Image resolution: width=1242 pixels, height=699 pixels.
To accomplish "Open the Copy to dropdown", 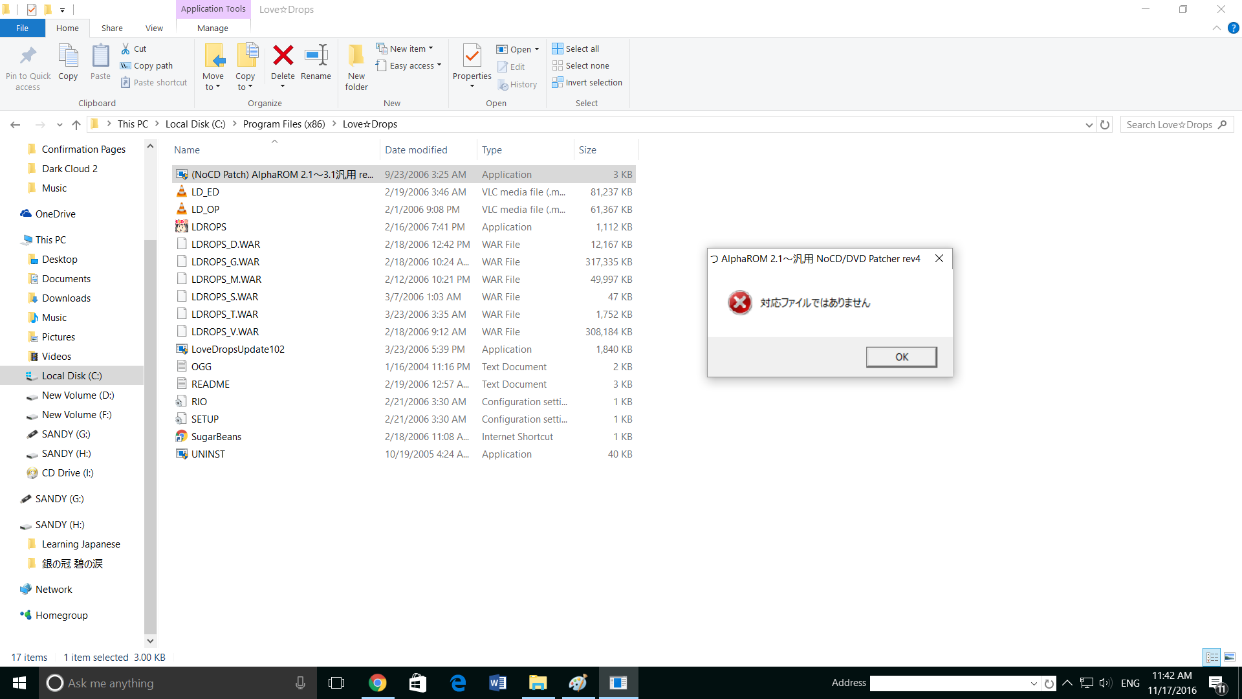I will click(245, 82).
